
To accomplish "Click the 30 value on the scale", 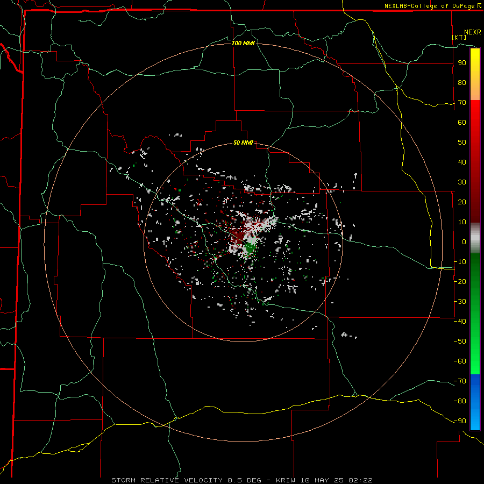I will pos(462,182).
